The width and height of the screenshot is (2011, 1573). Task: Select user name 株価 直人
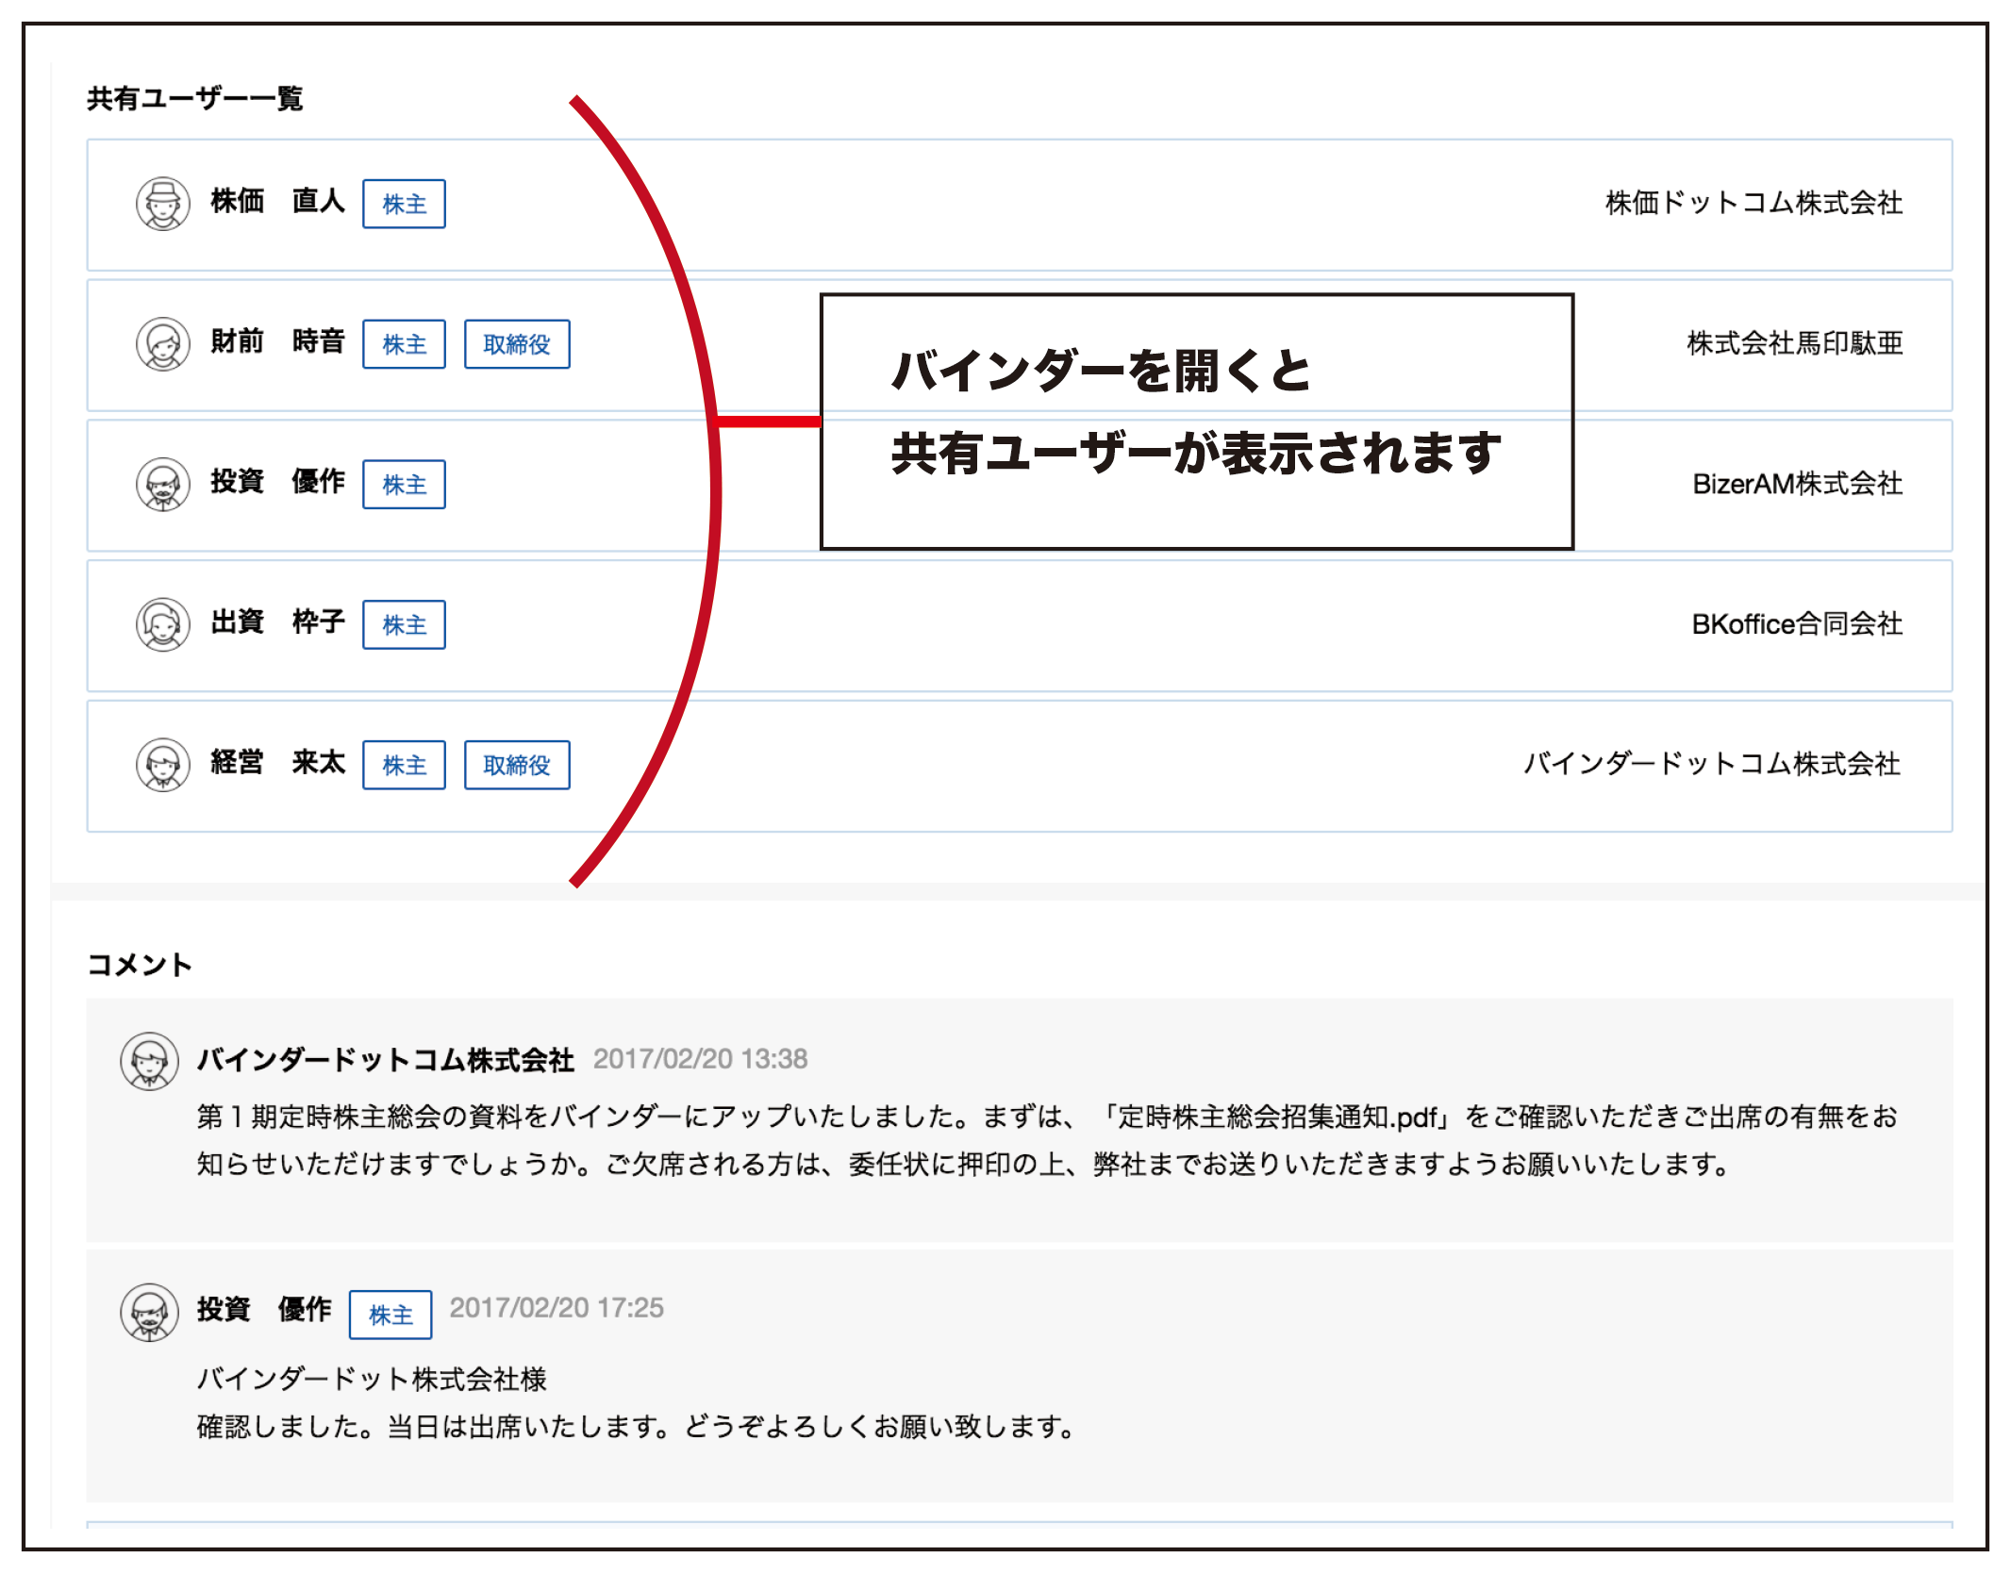[278, 201]
